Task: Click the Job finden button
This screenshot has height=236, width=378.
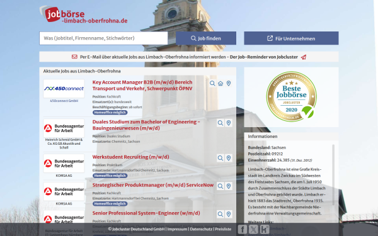Action: 206,38
